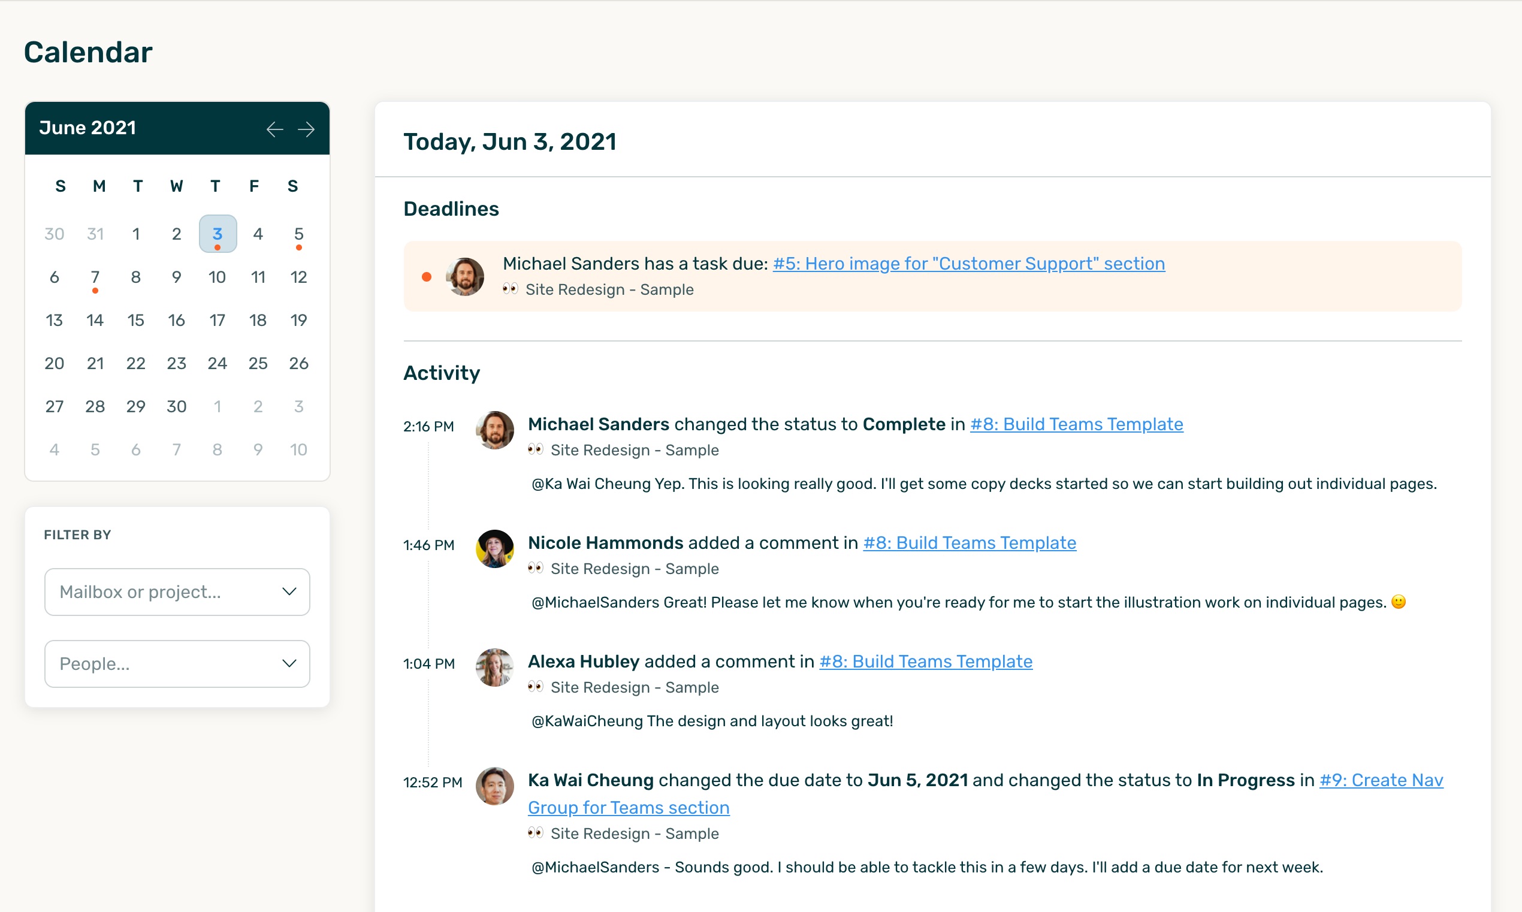Open #5 Hero image task link
The height and width of the screenshot is (912, 1522).
pos(968,264)
